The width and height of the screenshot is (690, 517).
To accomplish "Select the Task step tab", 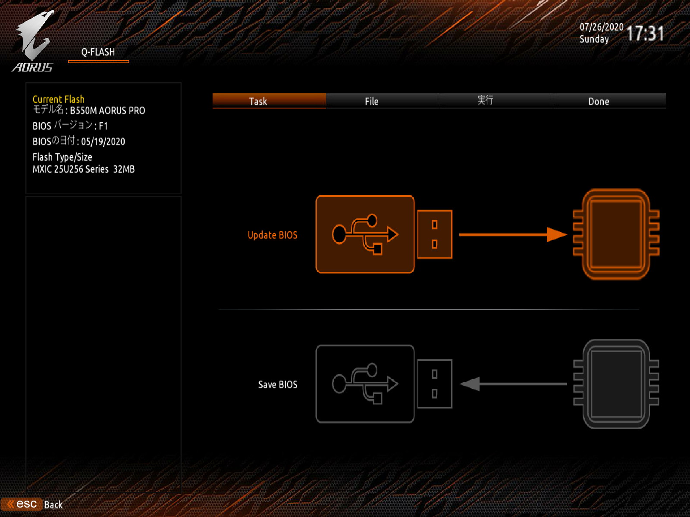I will click(x=269, y=101).
